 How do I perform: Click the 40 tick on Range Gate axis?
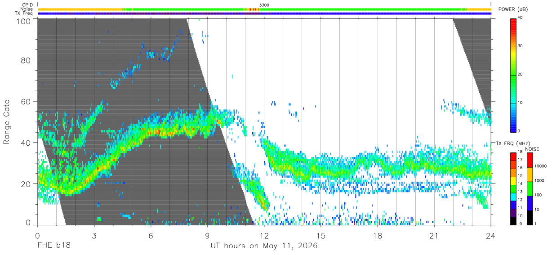point(26,143)
